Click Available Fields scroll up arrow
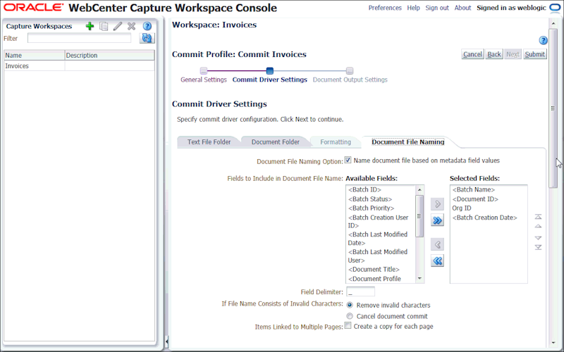 point(419,189)
